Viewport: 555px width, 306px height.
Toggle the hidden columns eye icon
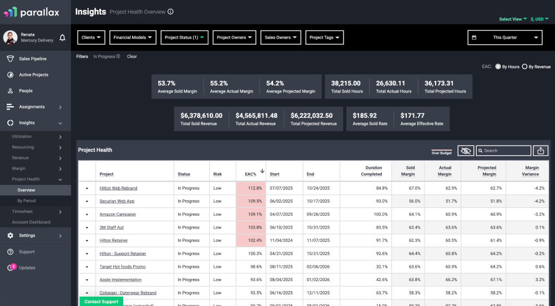466,151
